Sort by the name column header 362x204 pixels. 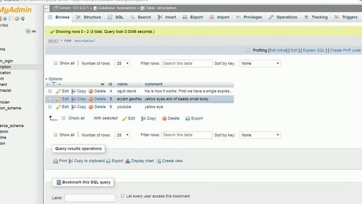[x=122, y=84]
